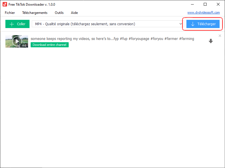Click Download entire channel
This screenshot has height=168, width=225.
49,45
